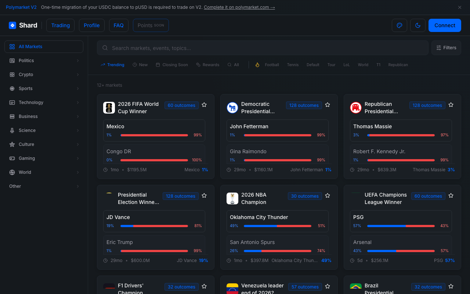This screenshot has width=470, height=294.
Task: Click the PSG outcome probability bar
Action: coord(401,226)
